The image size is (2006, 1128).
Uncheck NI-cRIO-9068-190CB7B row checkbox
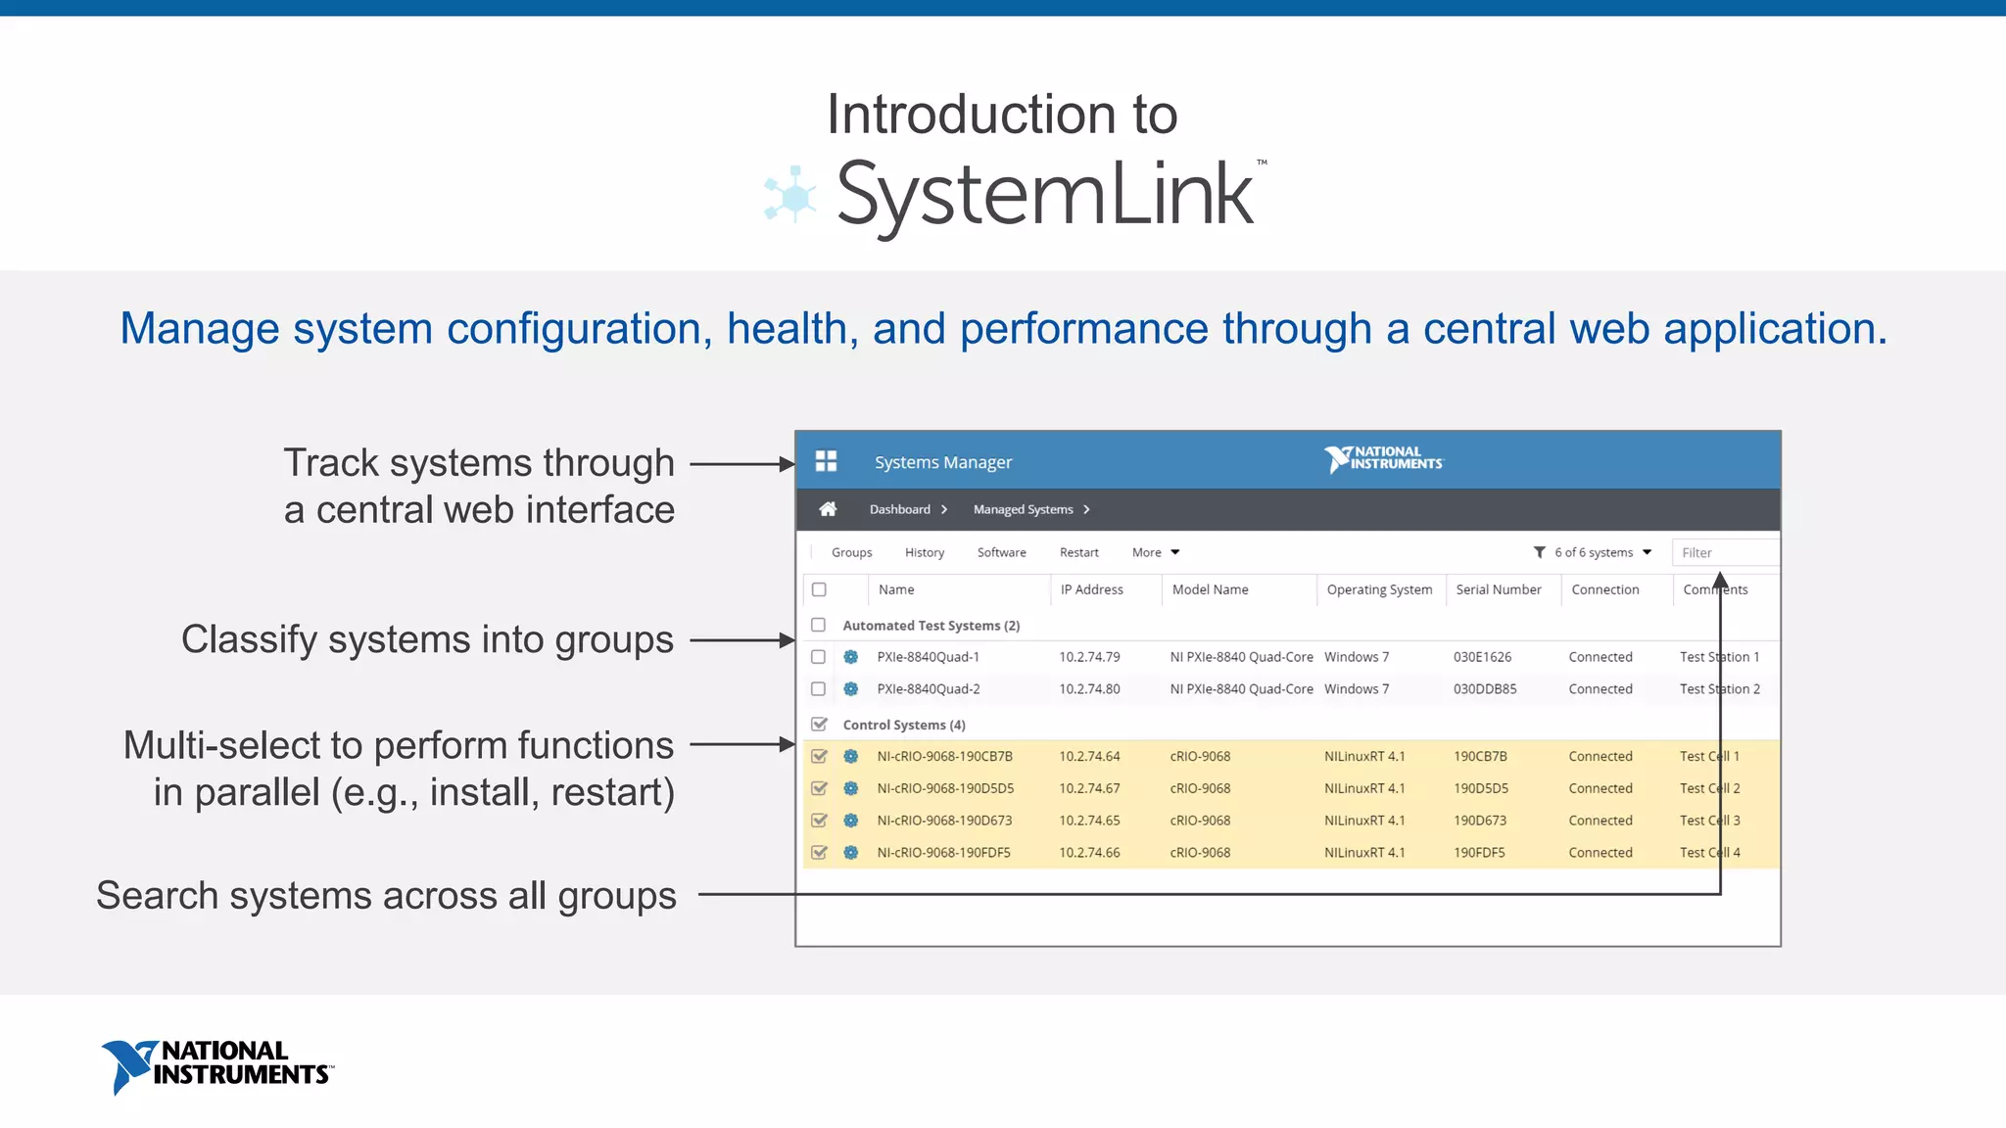[x=820, y=756]
